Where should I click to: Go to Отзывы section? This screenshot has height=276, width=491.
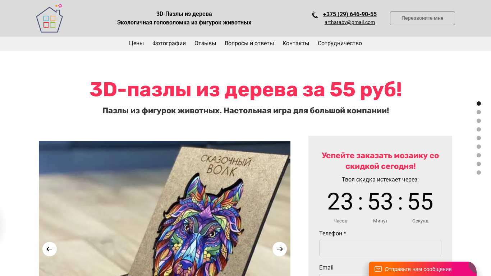click(x=205, y=43)
